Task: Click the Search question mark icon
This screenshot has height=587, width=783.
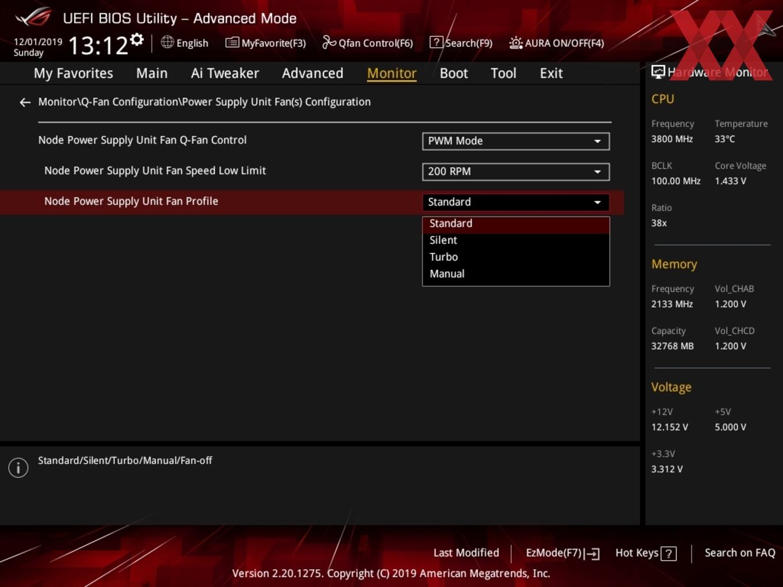Action: pos(436,43)
